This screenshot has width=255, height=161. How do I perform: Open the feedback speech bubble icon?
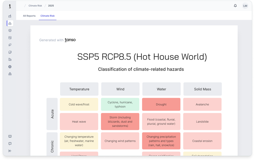(10, 144)
